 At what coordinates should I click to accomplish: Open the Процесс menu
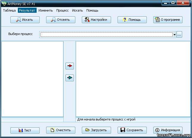[62, 10]
